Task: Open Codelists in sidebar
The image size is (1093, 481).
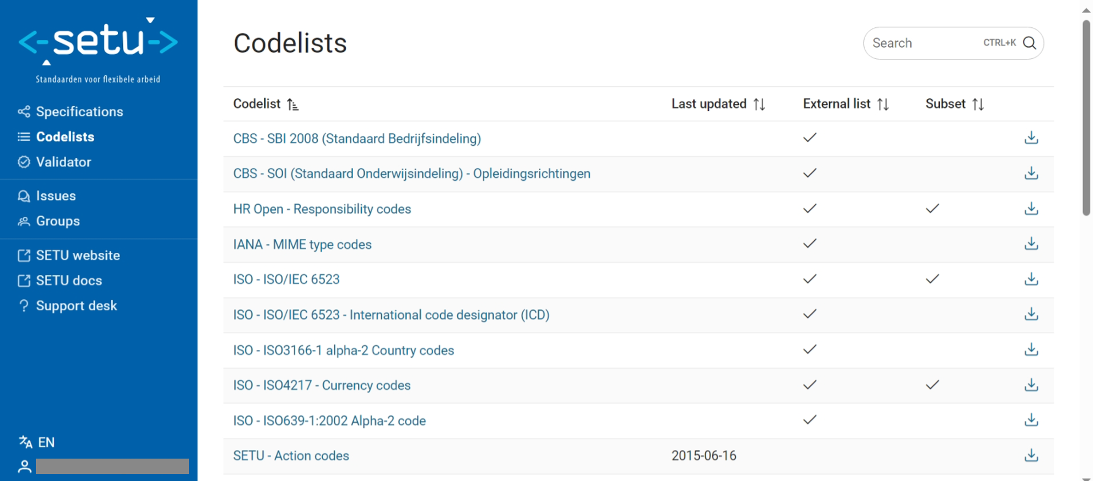Action: tap(56, 136)
